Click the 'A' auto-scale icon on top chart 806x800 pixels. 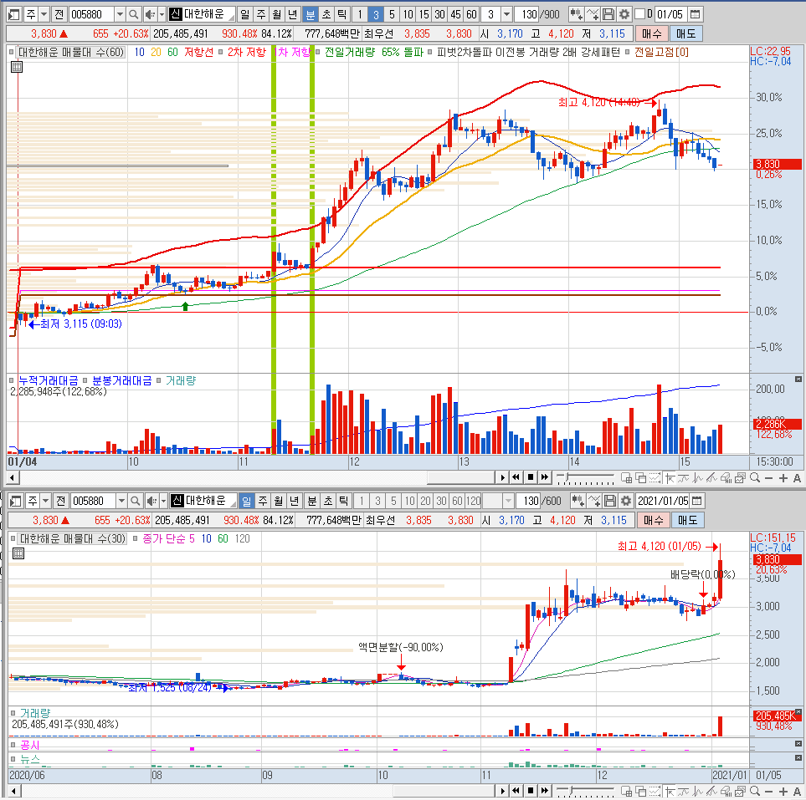tap(797, 478)
